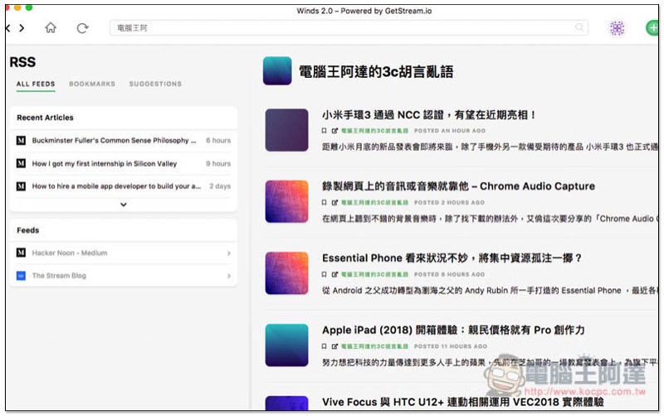Image resolution: width=664 pixels, height=416 pixels.
Task: Bookmark the Essential Phone article
Action: click(324, 275)
